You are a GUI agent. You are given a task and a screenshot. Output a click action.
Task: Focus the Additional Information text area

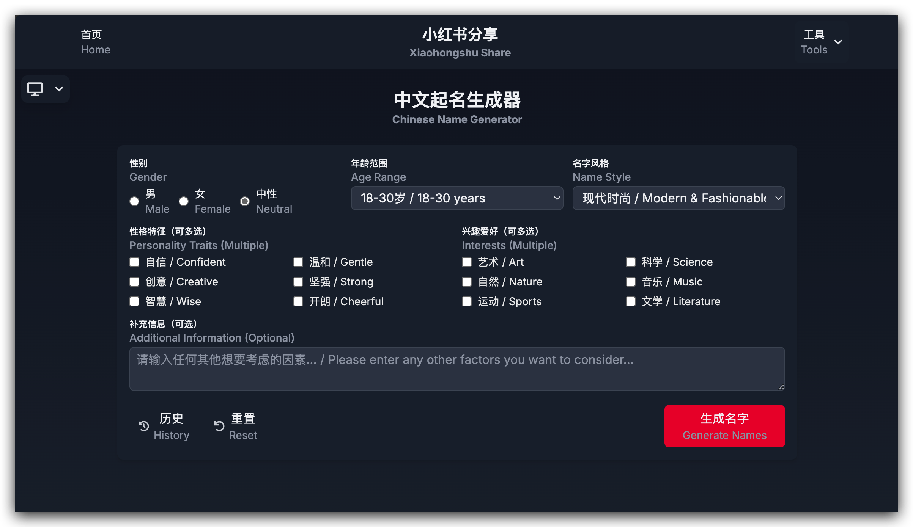pos(457,369)
